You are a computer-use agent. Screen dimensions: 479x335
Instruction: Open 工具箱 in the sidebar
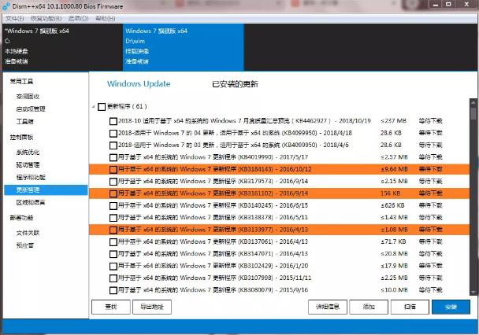coord(24,122)
